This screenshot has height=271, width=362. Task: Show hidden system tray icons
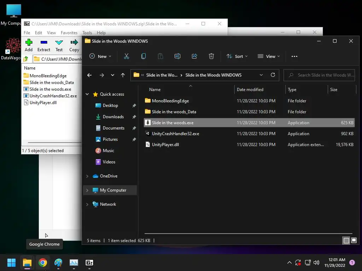point(289,263)
